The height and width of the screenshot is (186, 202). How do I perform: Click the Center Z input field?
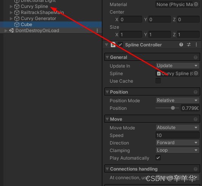188,19
